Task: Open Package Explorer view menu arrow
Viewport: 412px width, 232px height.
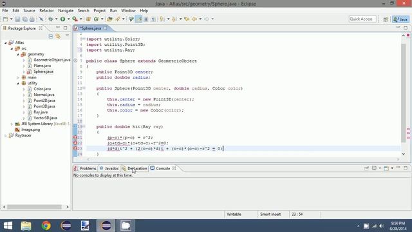Action: click(x=67, y=35)
